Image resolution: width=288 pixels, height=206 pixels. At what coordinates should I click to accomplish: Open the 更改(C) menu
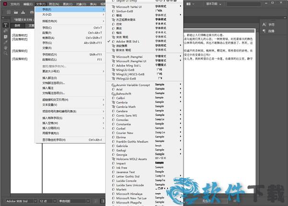(68, 4)
